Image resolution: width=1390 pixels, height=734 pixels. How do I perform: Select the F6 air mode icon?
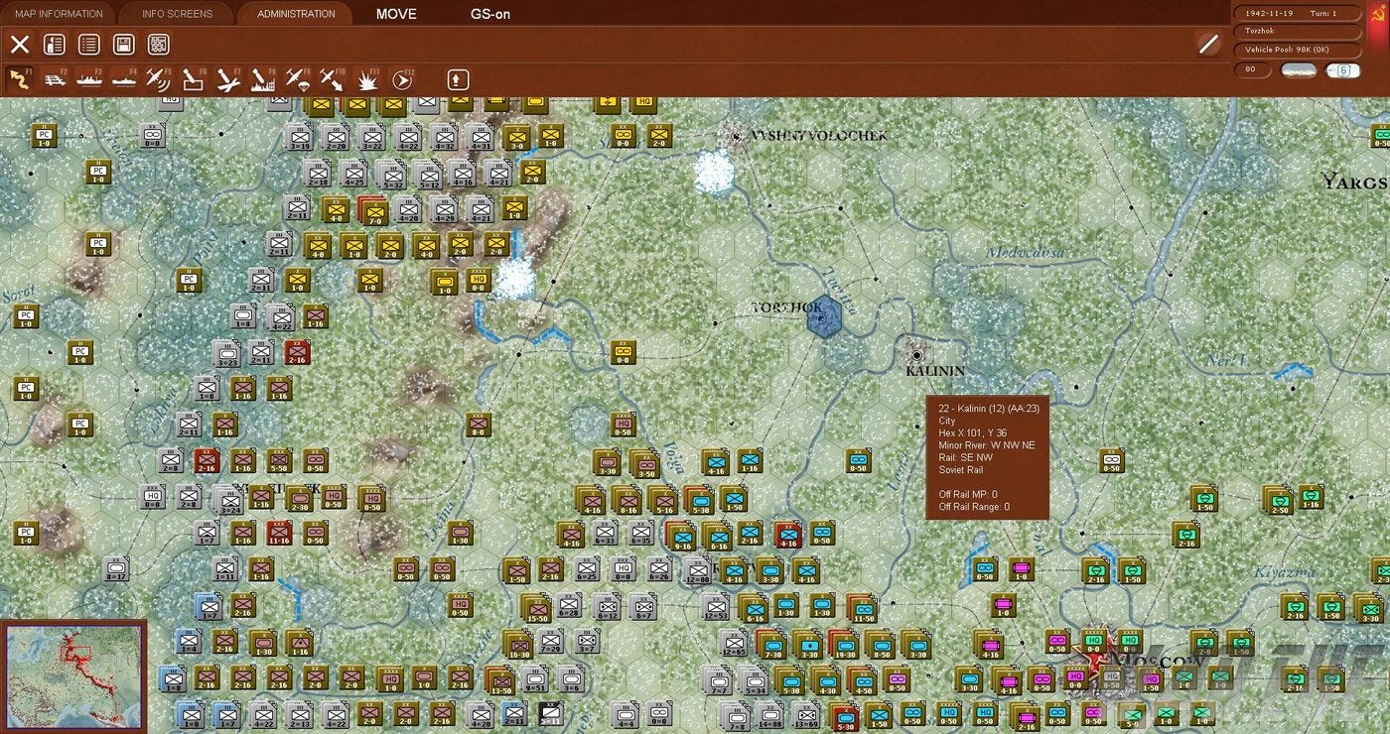click(194, 79)
